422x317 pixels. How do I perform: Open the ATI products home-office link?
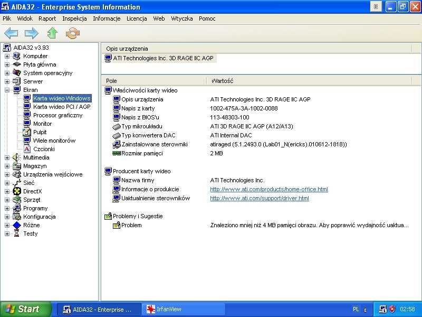pyautogui.click(x=269, y=189)
